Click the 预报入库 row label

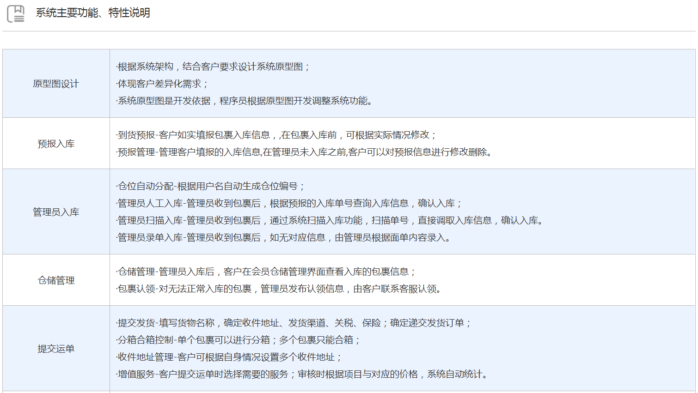pos(56,144)
